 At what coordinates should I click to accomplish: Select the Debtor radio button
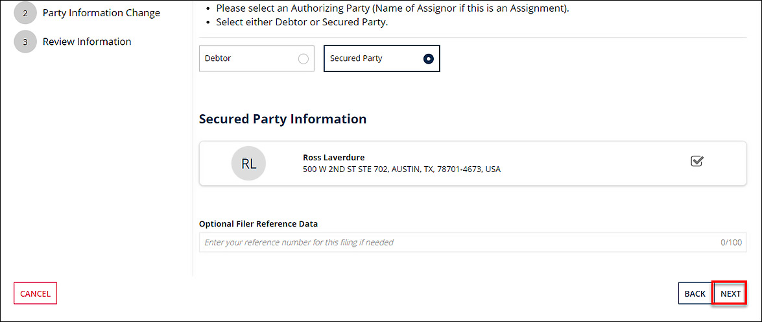(x=303, y=58)
